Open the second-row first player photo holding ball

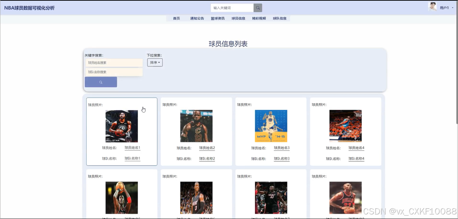point(122,198)
